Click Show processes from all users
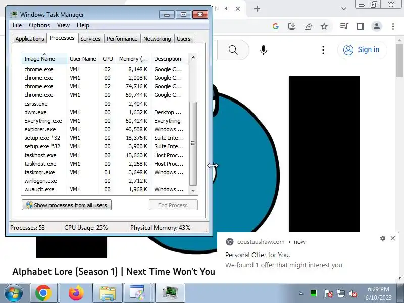404x303 pixels. click(x=67, y=205)
